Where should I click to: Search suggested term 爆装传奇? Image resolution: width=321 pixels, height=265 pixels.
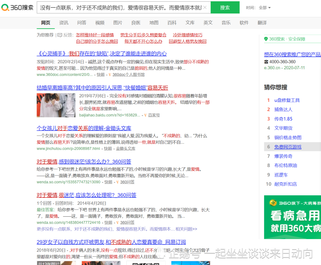283,156
